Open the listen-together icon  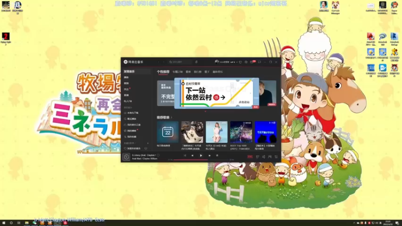(270, 157)
